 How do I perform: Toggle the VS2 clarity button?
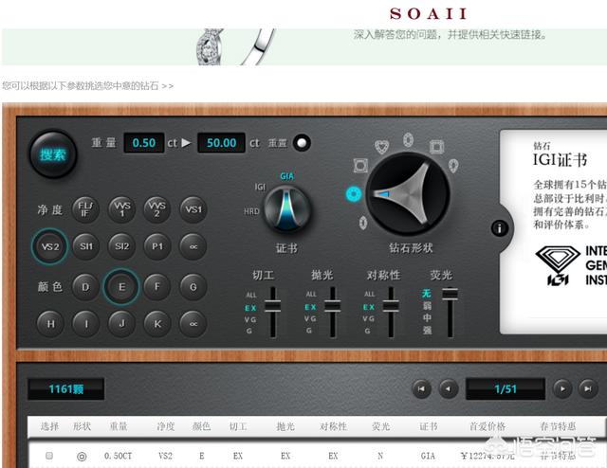click(x=49, y=246)
